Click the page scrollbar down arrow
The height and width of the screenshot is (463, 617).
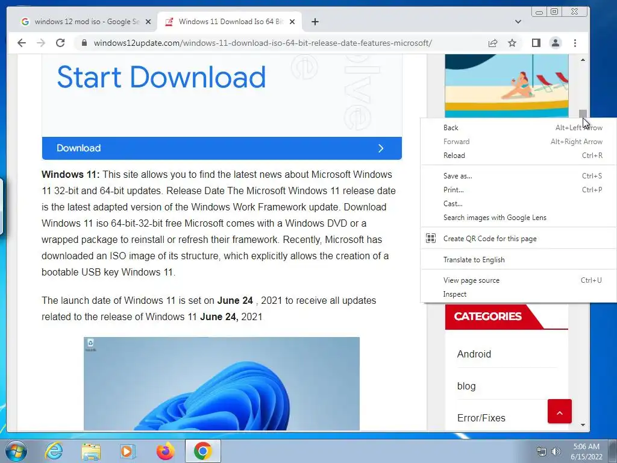(583, 425)
